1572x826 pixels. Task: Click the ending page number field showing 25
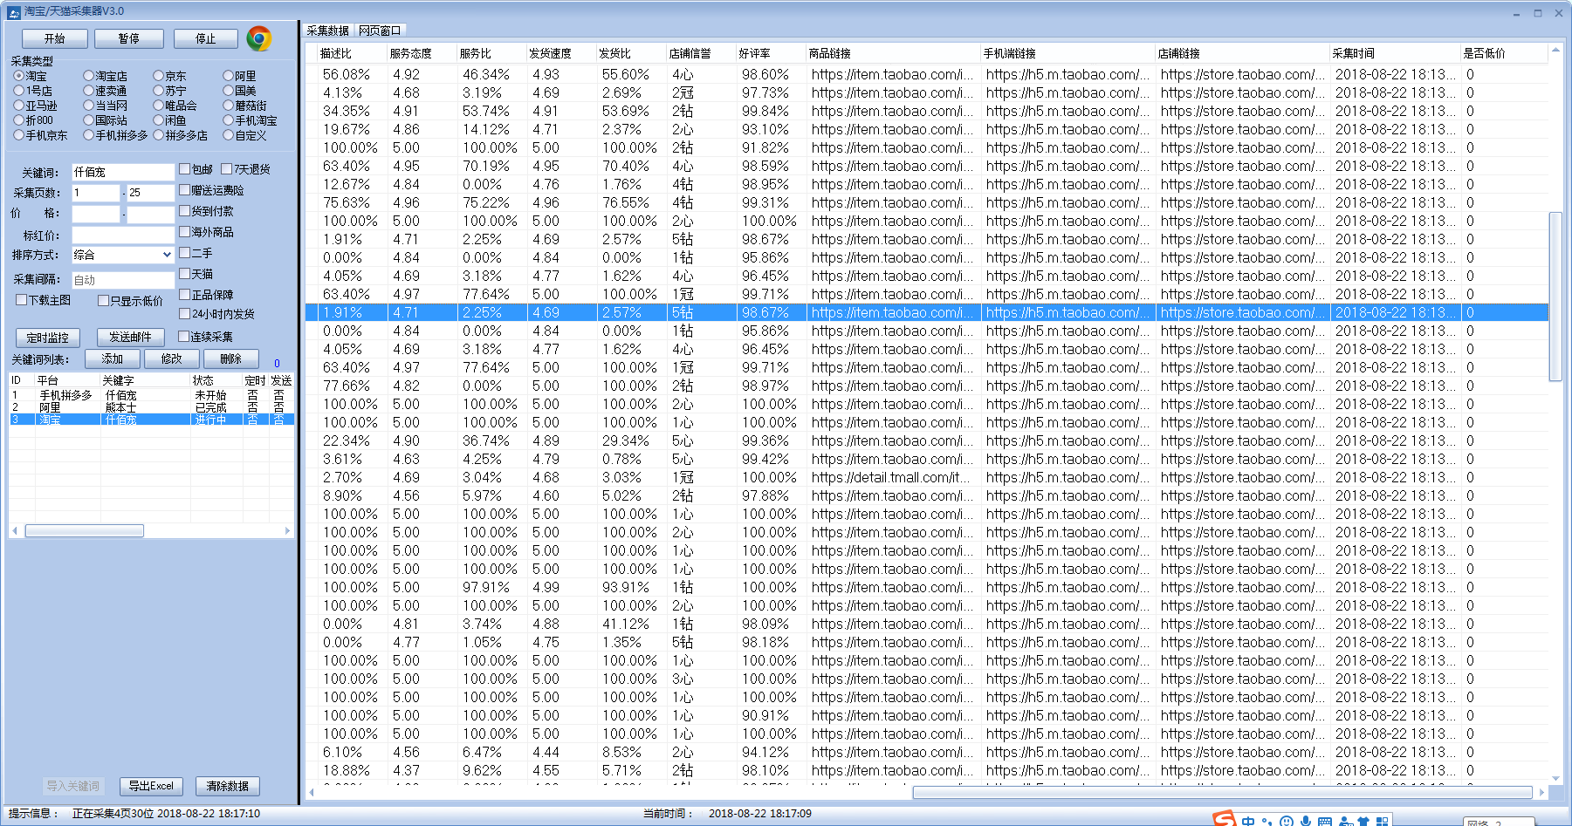[151, 193]
